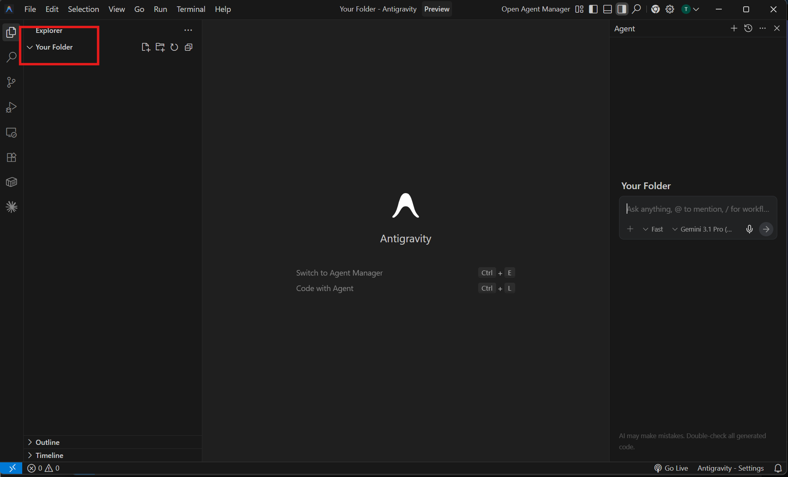Open the Fast mode dropdown
788x477 pixels.
click(652, 229)
